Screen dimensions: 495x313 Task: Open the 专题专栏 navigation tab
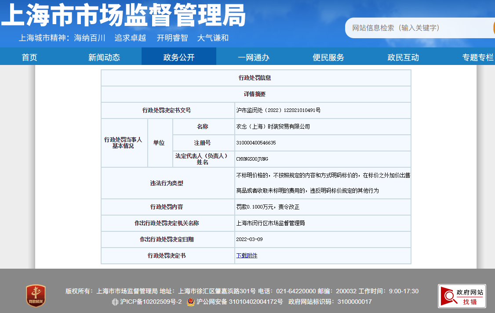tap(478, 58)
